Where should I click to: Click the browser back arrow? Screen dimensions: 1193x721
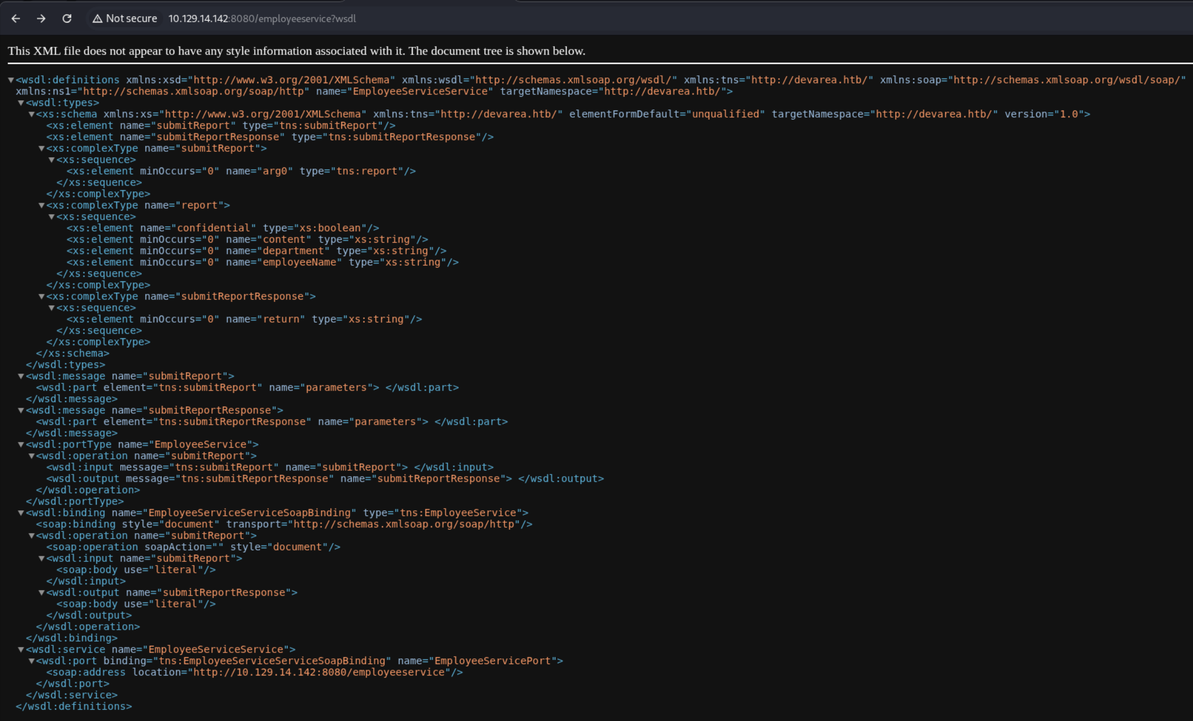click(x=16, y=19)
